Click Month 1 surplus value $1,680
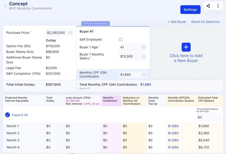The height and width of the screenshot is (154, 226). (173, 126)
